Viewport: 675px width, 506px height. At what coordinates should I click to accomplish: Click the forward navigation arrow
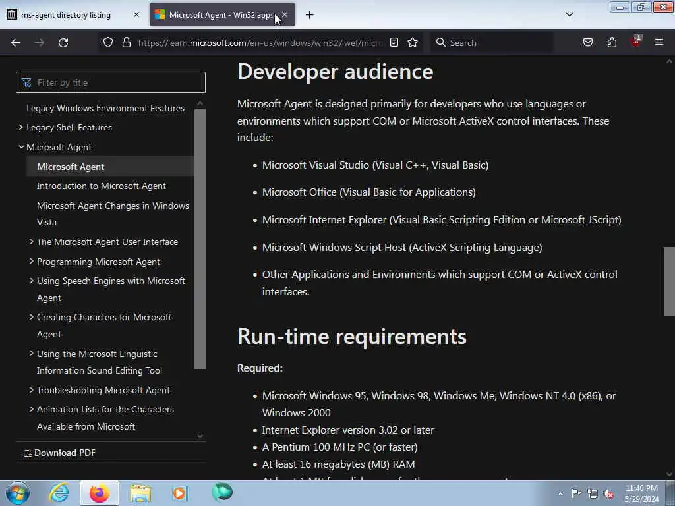(x=40, y=43)
